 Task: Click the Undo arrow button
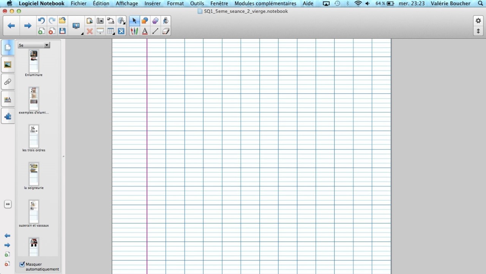(41, 21)
